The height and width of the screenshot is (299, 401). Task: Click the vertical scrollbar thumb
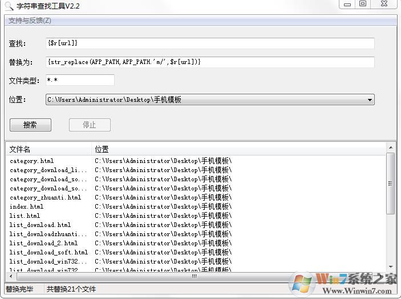pos(391,184)
